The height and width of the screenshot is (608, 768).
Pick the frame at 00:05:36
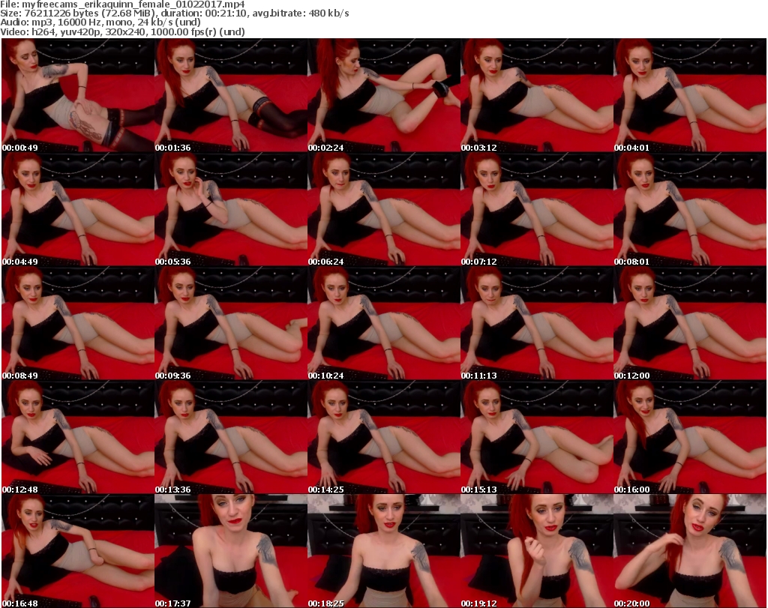231,209
